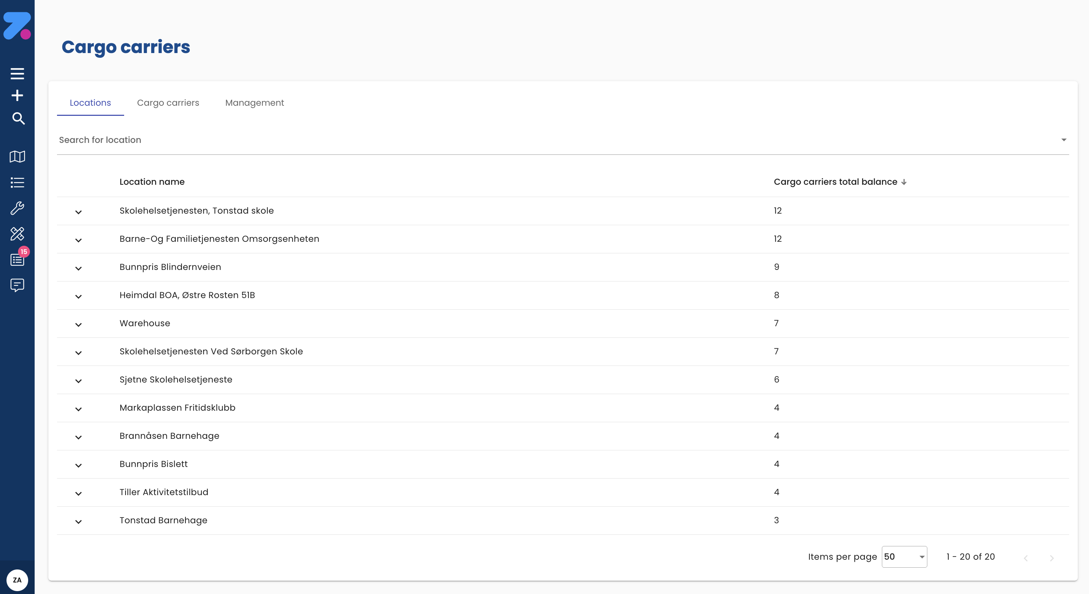
Task: Open the map view icon
Action: [x=17, y=156]
